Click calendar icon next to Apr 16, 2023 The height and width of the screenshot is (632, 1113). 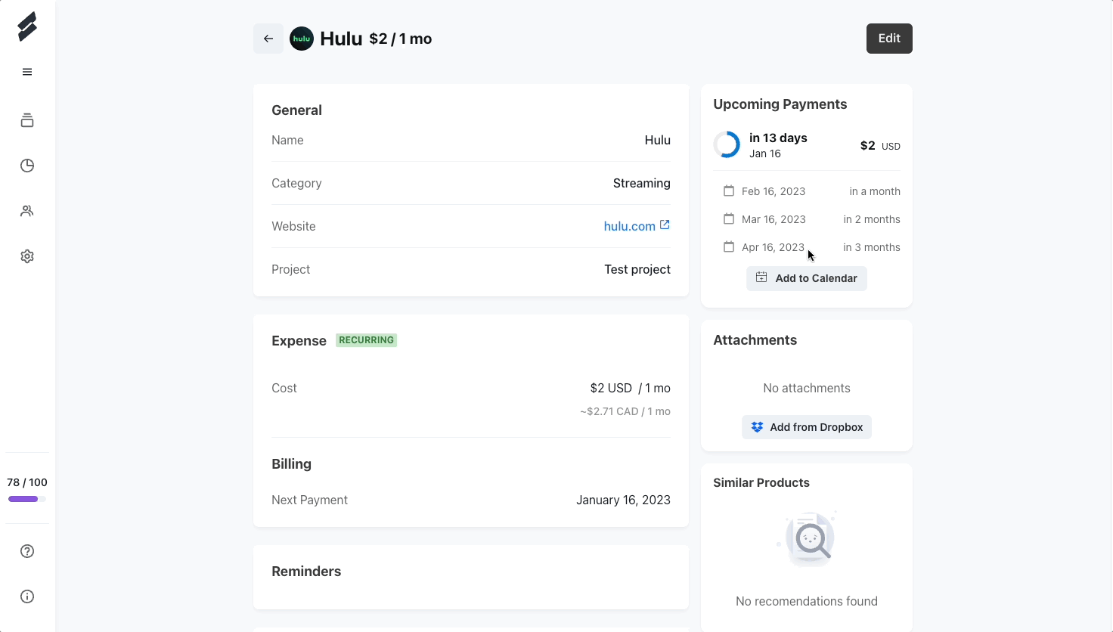729,247
